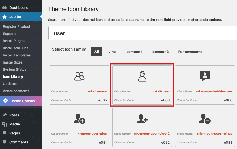Filter icons by Line family
The height and width of the screenshot is (149, 237).
(x=112, y=52)
